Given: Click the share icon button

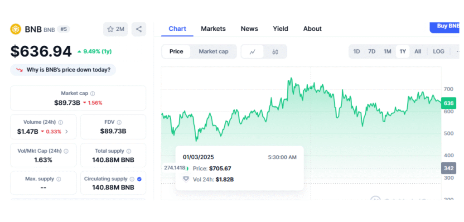Looking at the screenshot, I should pyautogui.click(x=139, y=29).
